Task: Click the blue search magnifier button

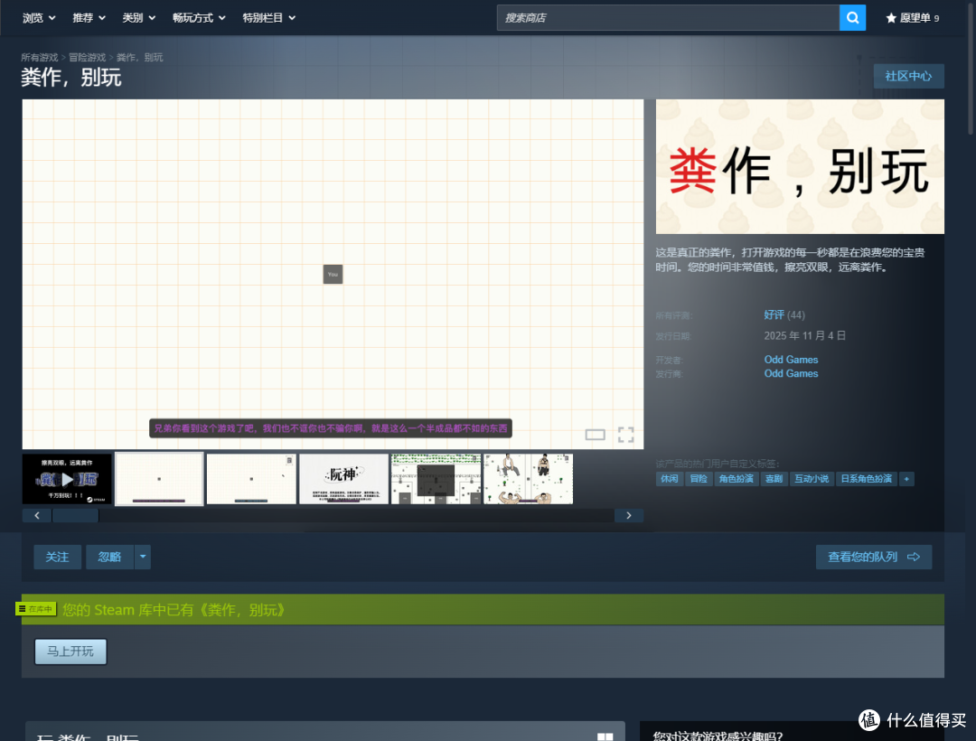Action: [x=852, y=17]
